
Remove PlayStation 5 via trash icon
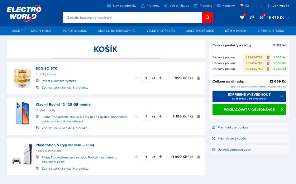[198, 157]
